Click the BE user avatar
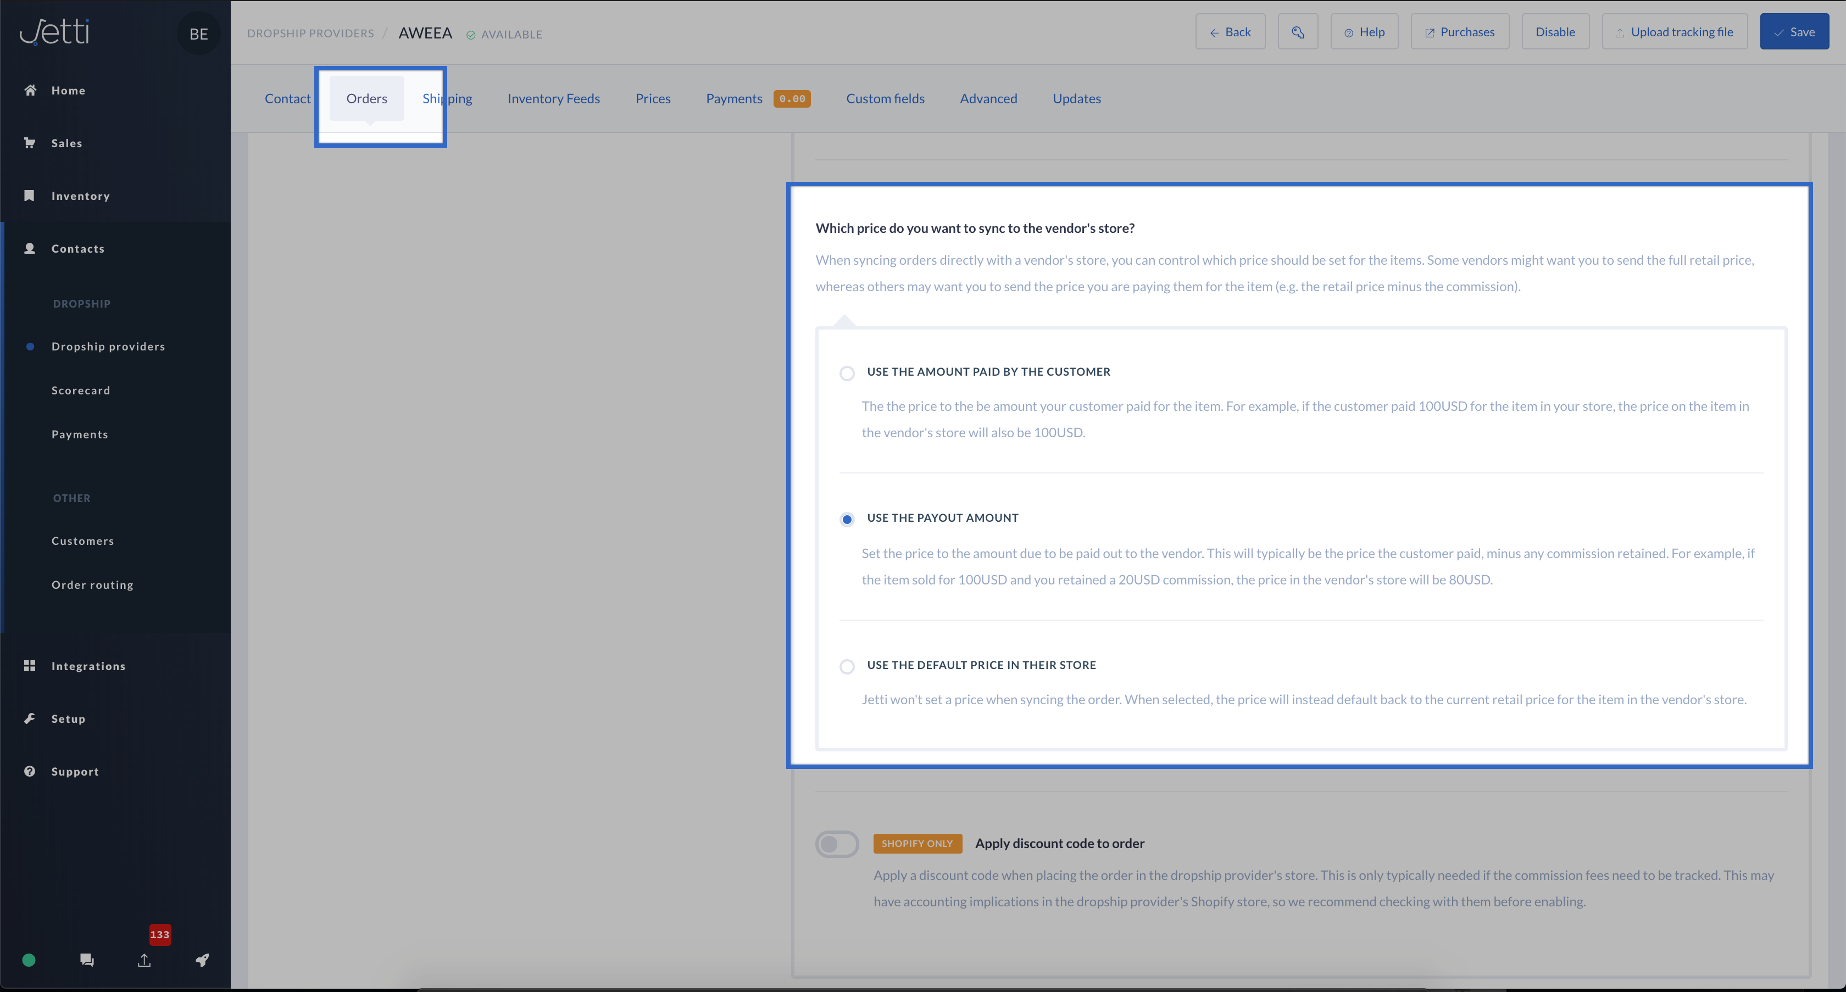The image size is (1846, 992). [x=198, y=34]
